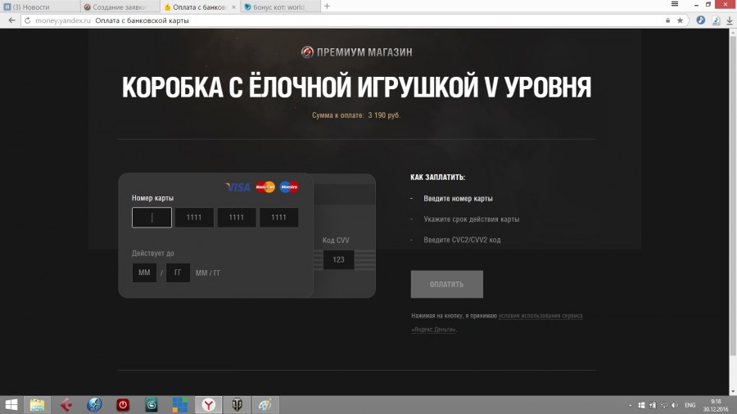Click the red power icon in taskbar

click(123, 404)
